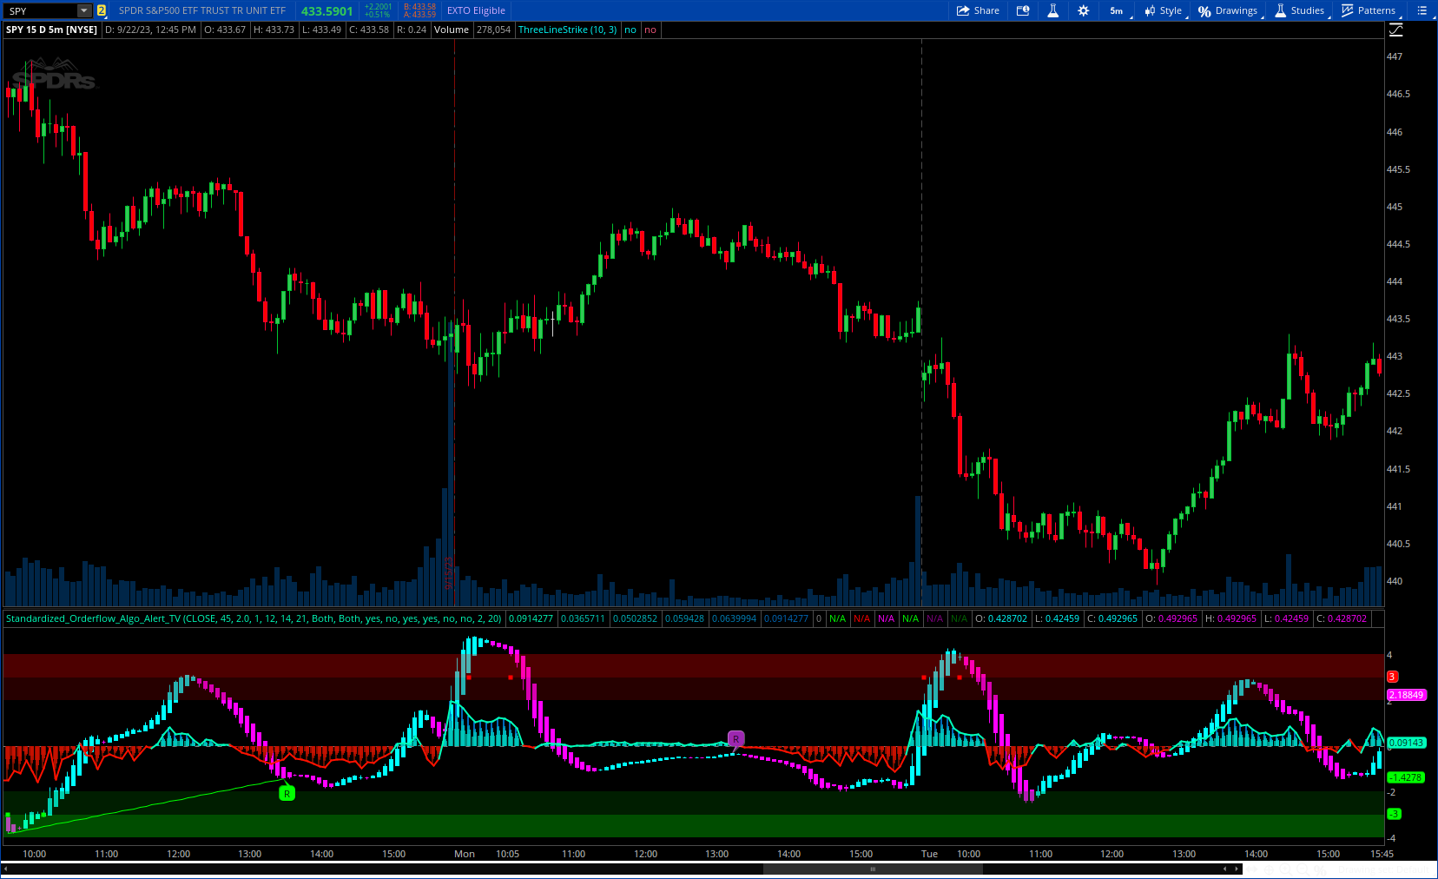Open the alert/order entry icon beside Share

(1023, 10)
